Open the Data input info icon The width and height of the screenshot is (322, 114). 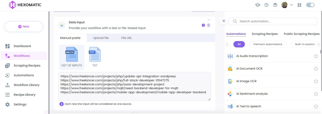[203, 25]
